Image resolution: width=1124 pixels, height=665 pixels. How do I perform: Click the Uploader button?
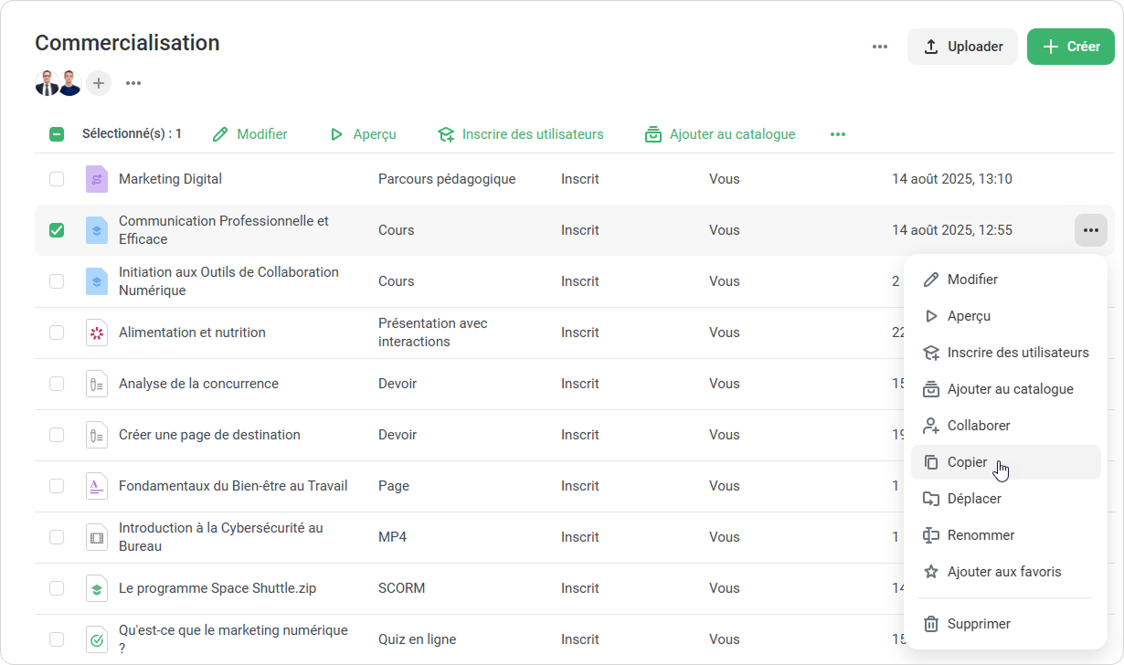962,47
